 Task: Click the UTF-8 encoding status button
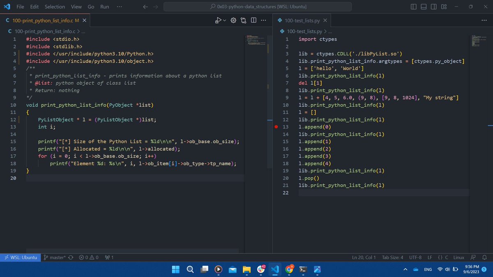pyautogui.click(x=415, y=257)
